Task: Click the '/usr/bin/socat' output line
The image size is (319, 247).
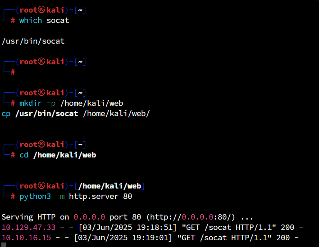Action: (33, 41)
